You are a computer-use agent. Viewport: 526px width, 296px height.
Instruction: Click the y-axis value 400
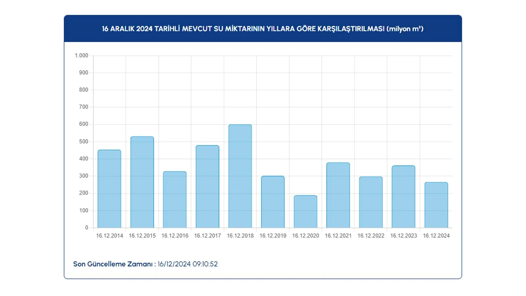[x=84, y=159]
